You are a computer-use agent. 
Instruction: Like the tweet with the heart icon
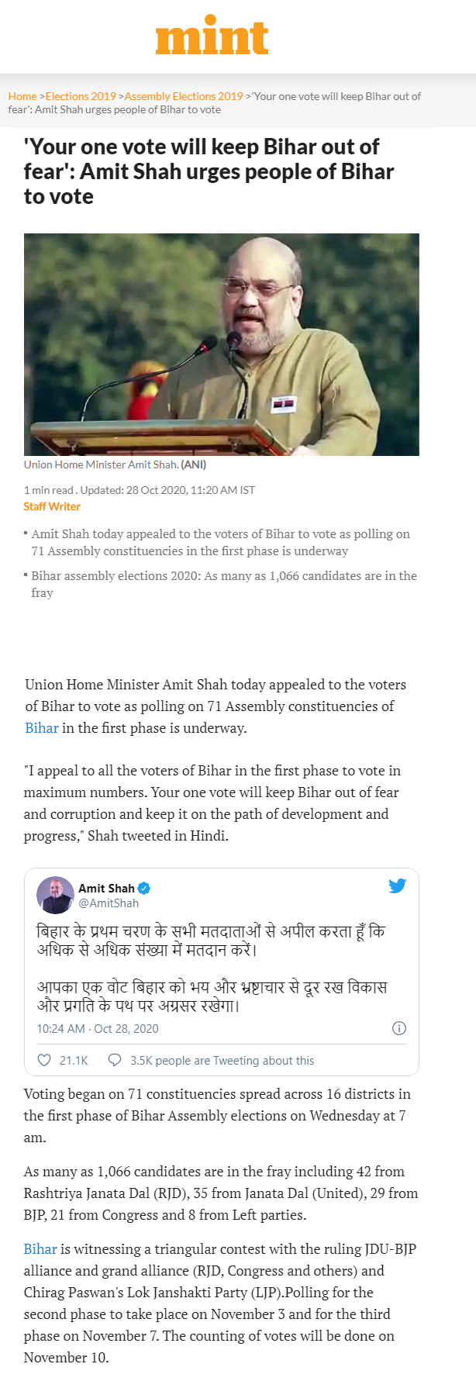point(44,1061)
